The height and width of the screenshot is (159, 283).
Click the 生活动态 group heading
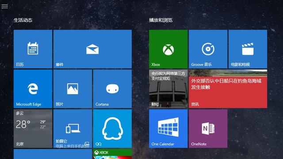23,20
